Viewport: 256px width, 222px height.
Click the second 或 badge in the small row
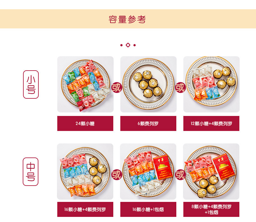coord(180,88)
